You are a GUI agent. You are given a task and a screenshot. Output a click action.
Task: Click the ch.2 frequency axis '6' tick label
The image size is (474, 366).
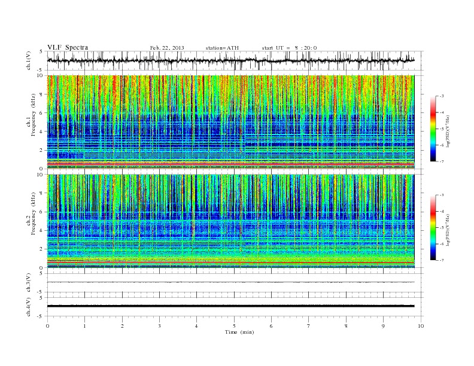point(41,212)
